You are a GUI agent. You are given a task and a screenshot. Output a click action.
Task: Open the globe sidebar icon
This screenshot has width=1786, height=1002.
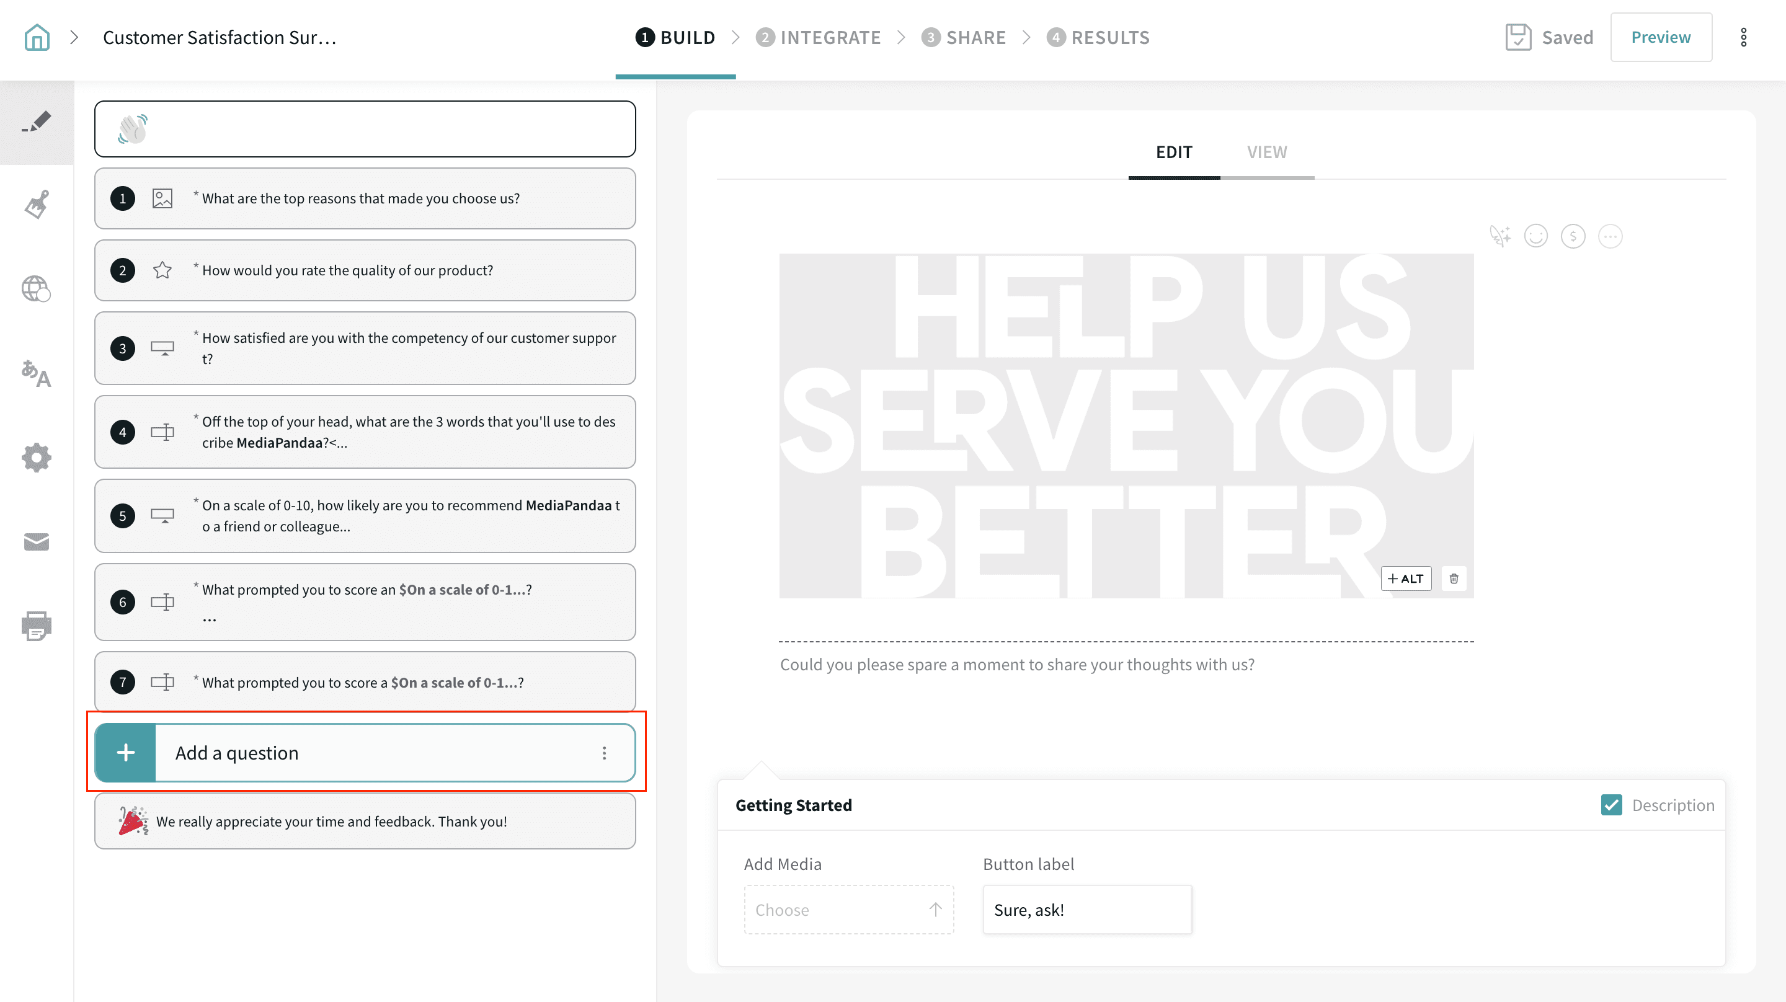(37, 288)
